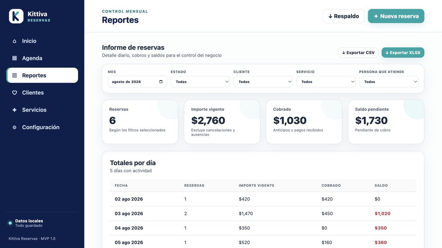Click the gear icon beside Configuración
The width and height of the screenshot is (442, 248).
pyautogui.click(x=14, y=127)
